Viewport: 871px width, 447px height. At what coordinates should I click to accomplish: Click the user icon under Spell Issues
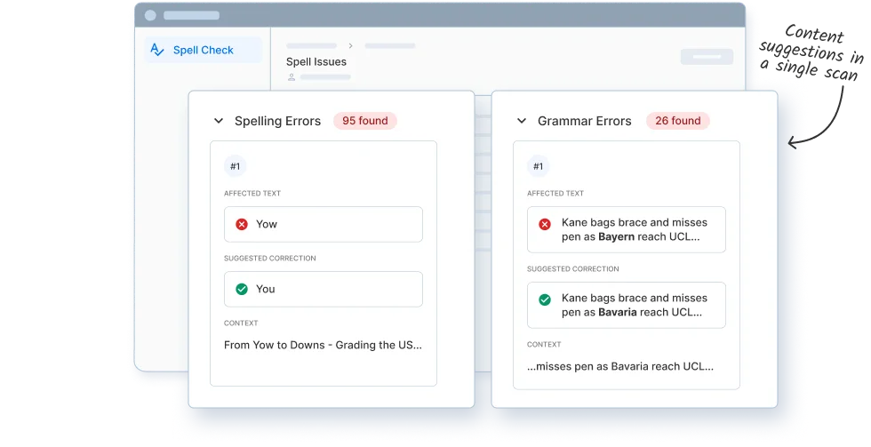(x=292, y=77)
